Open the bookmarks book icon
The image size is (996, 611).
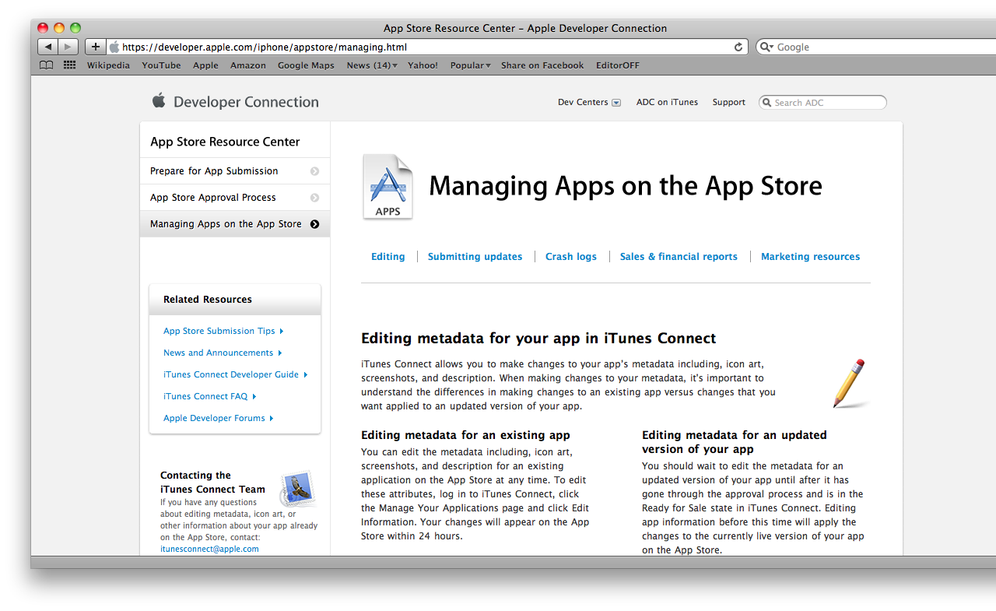(x=47, y=65)
